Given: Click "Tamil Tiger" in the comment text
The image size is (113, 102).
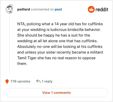Looking at the screenshot, I should [x=27, y=58].
